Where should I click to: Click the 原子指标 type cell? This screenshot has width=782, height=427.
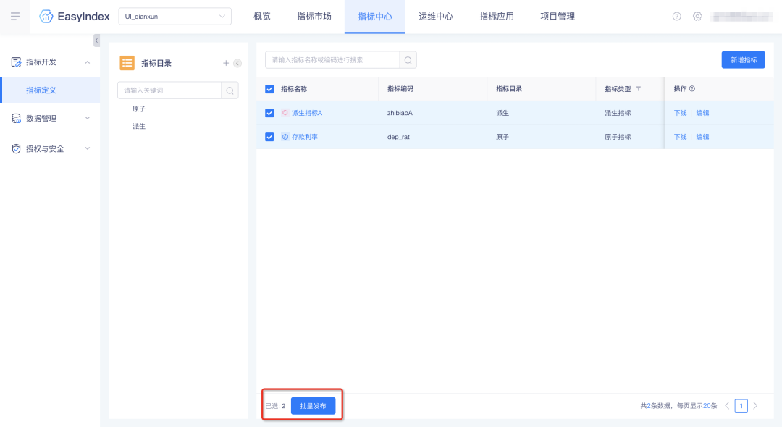point(618,137)
